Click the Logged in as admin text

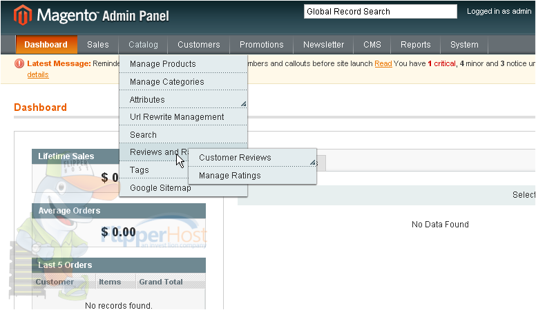499,11
